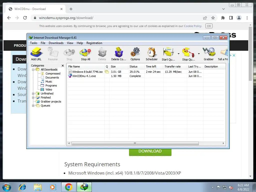Open IDM Options gear icon
The height and width of the screenshot is (192, 256).
tap(135, 54)
